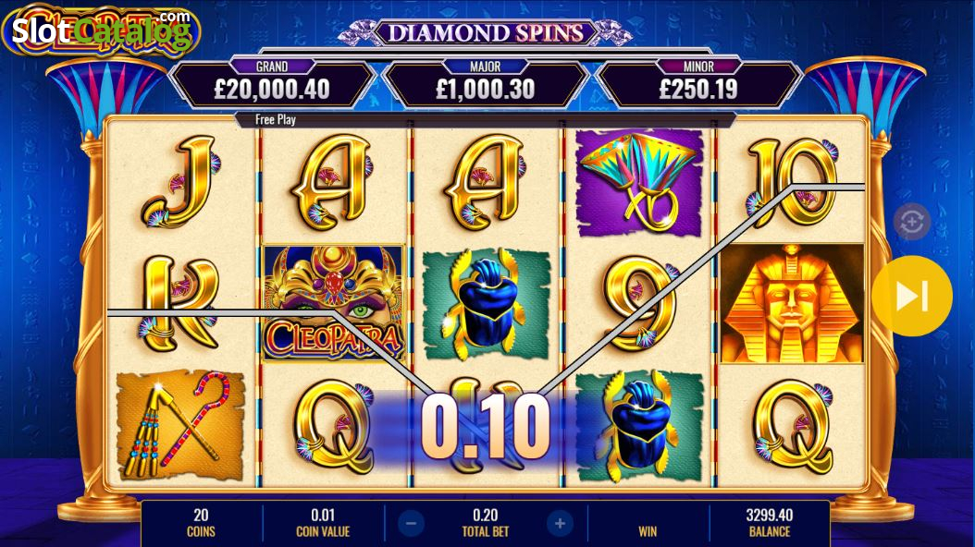Open the autospin circular arrows icon
The image size is (975, 547).
tap(911, 221)
